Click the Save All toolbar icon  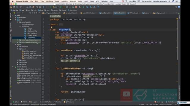pyautogui.click(x=14, y=7)
